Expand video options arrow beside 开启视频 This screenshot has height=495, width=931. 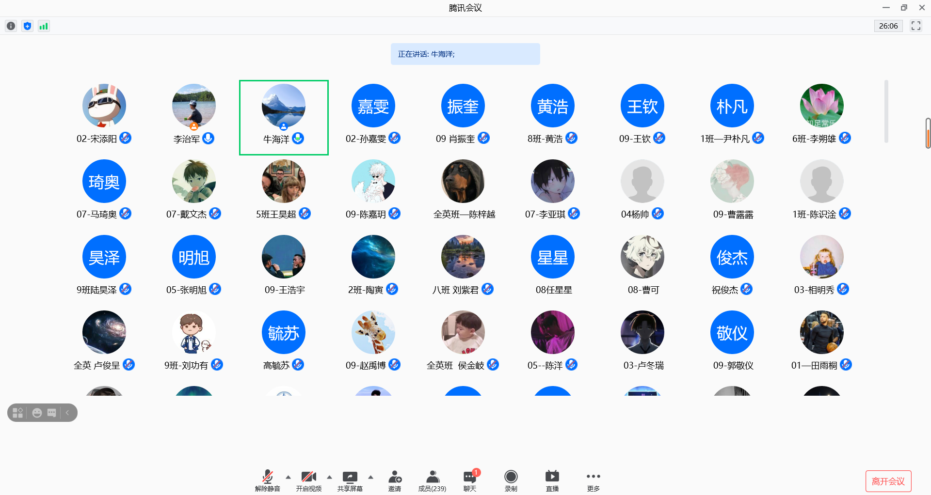330,477
